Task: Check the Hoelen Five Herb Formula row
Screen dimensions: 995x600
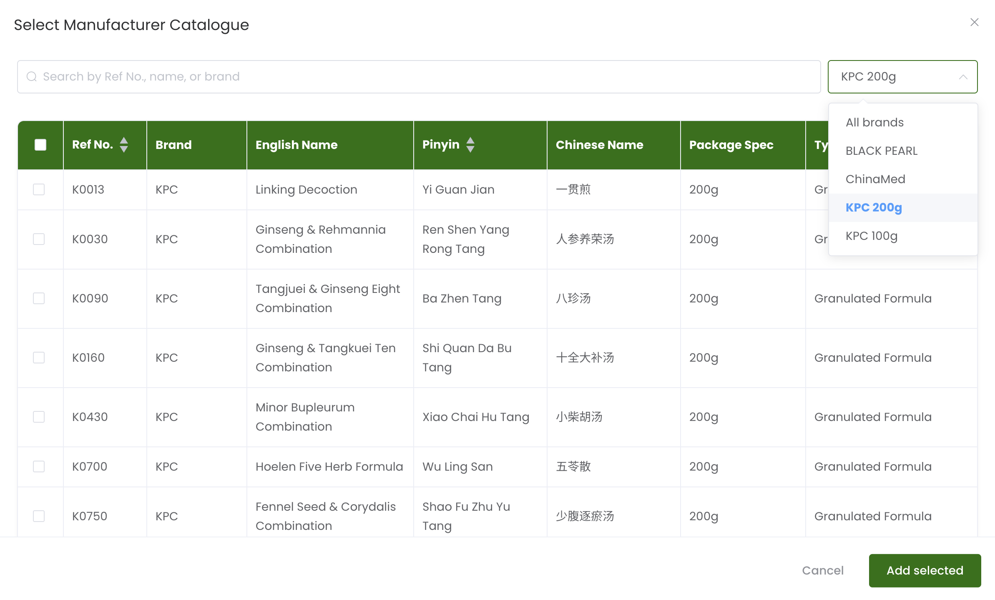Action: 38,466
